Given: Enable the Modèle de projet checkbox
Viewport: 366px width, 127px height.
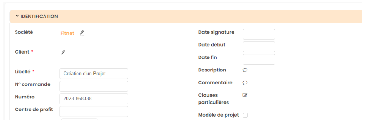Looking at the screenshot, I should click(245, 115).
